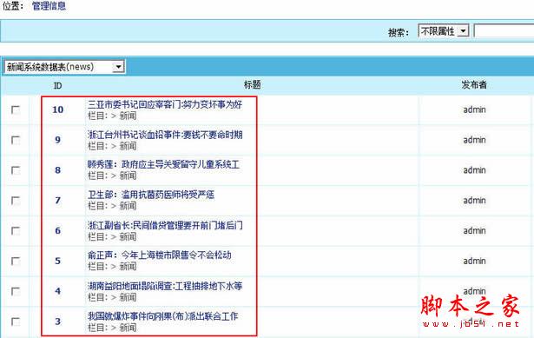Click ID number 6
534x338 pixels.
[57, 231]
